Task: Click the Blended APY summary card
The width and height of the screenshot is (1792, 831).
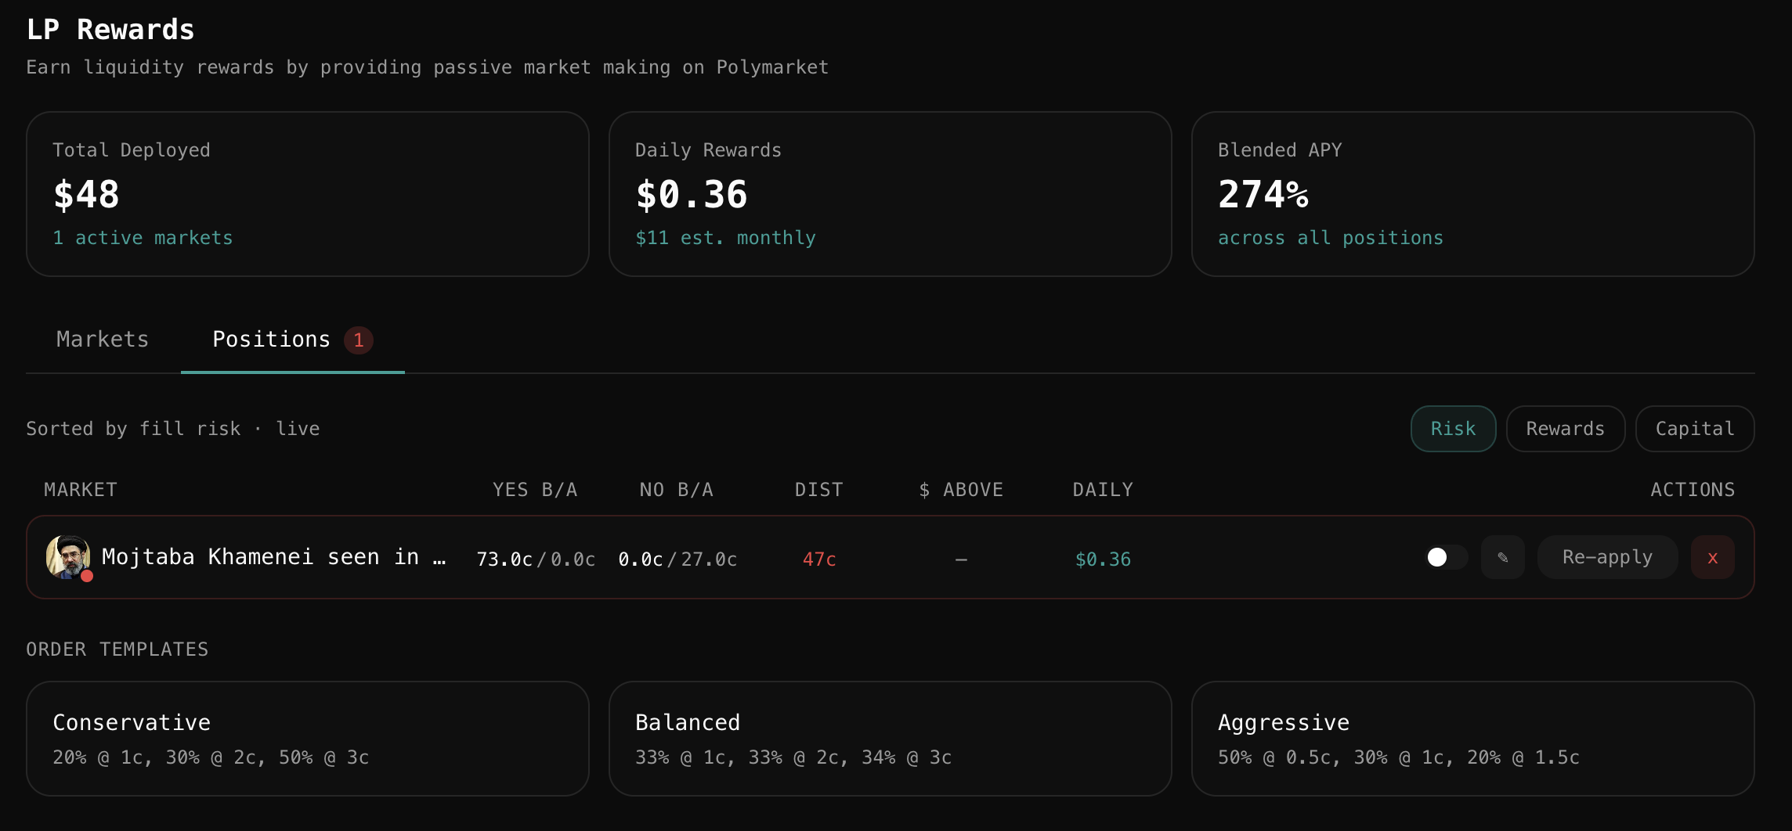Action: pos(1472,194)
